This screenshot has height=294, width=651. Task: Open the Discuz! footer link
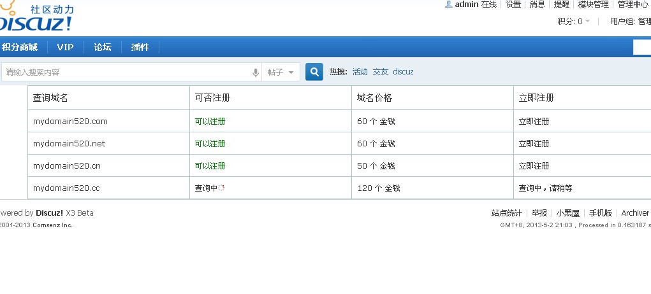pos(49,213)
